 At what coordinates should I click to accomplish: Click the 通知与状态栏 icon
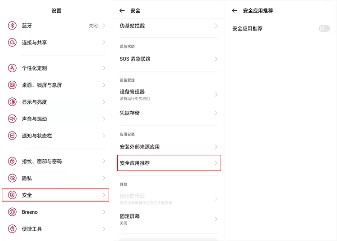(x=12, y=136)
